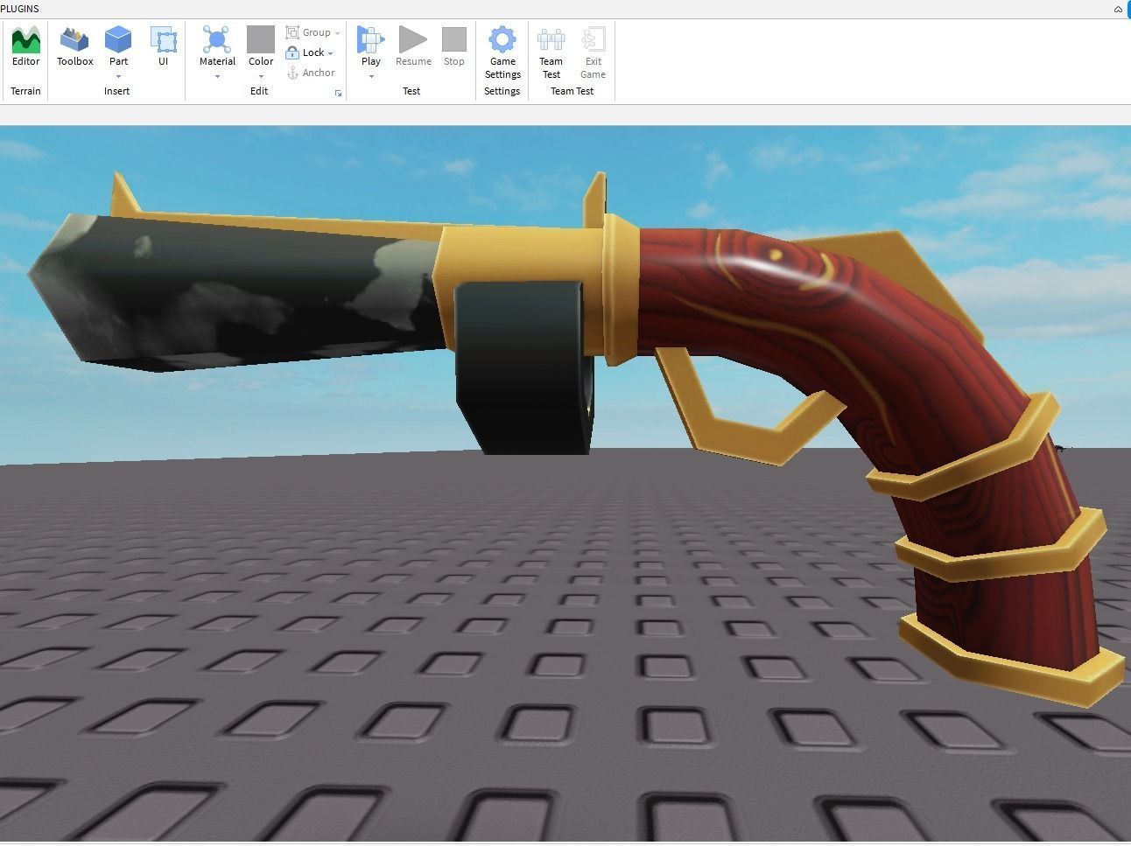
Task: Click the gray Color swatch
Action: tap(261, 39)
